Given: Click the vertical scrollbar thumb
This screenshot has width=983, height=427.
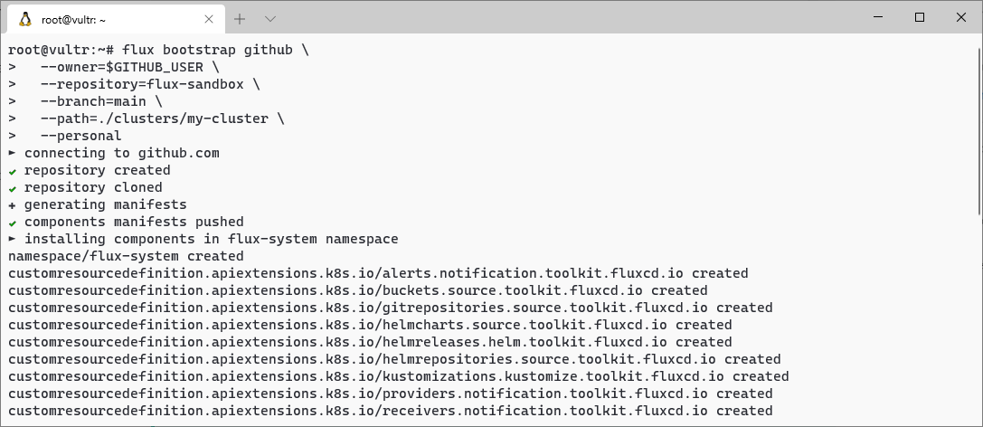Looking at the screenshot, I should tap(978, 130).
